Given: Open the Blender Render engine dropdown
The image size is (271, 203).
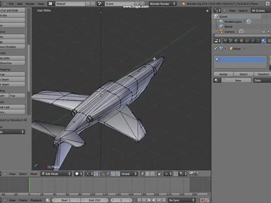Looking at the screenshot, I should (x=163, y=4).
